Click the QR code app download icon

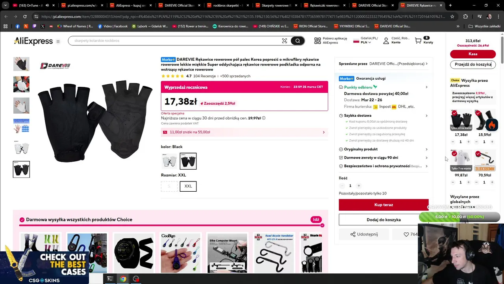(x=317, y=41)
